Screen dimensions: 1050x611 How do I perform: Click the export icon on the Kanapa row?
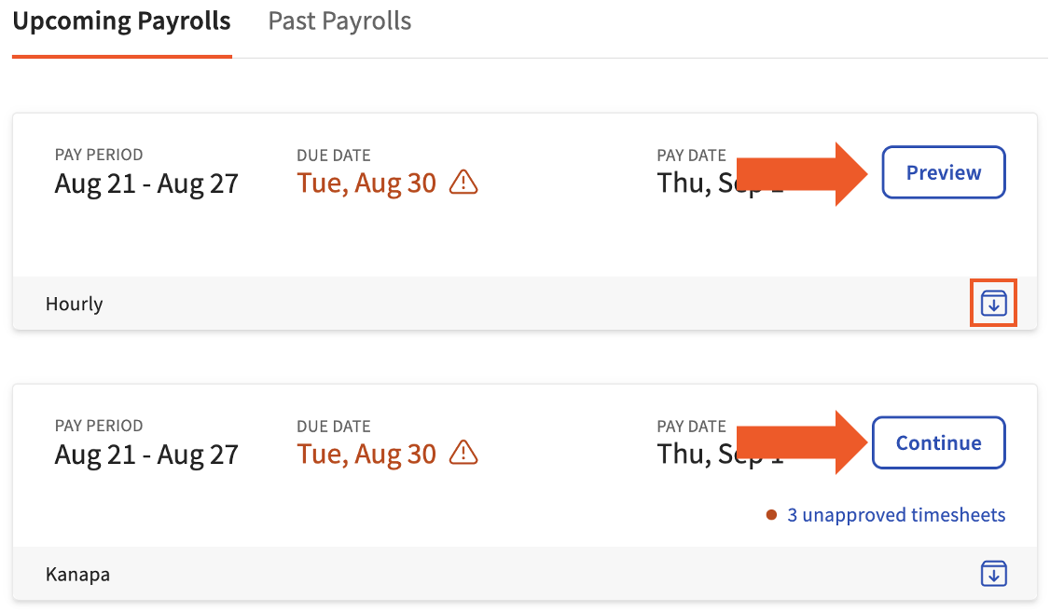click(x=993, y=574)
